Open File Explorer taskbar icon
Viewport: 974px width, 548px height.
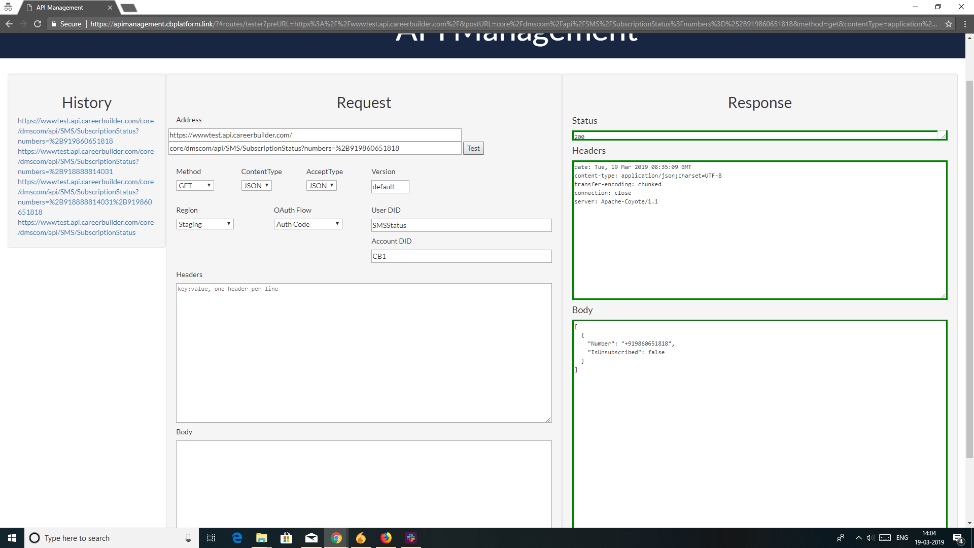pyautogui.click(x=261, y=538)
